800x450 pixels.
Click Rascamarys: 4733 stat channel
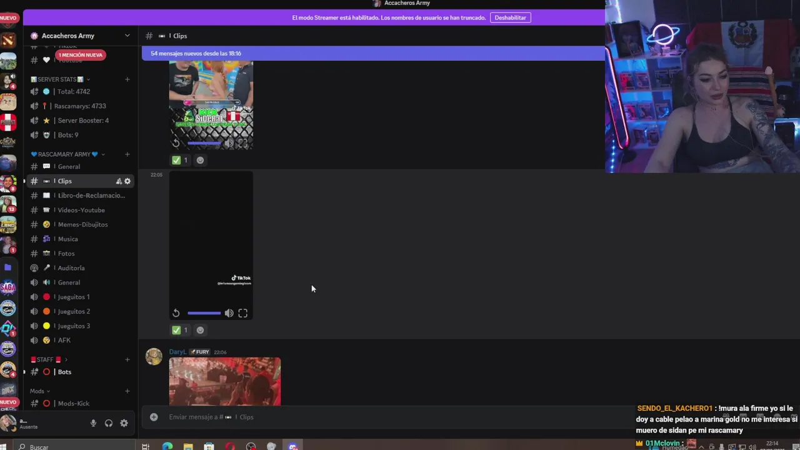(x=81, y=106)
